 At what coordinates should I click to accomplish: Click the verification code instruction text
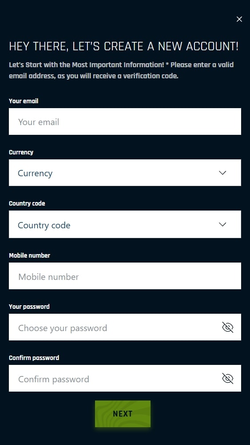(x=122, y=70)
